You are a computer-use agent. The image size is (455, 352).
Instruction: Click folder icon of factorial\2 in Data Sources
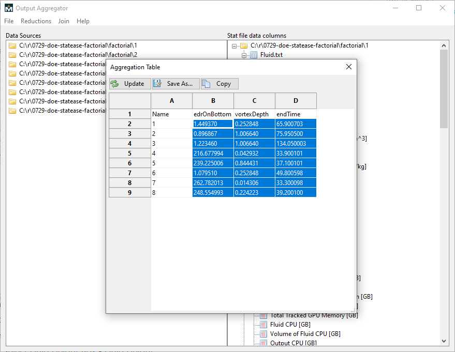[12, 55]
